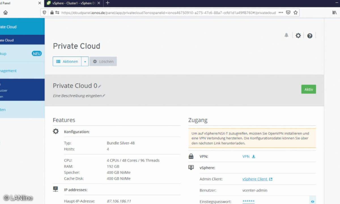Open a new browser tab
The height and width of the screenshot is (204, 340).
pos(108,3)
